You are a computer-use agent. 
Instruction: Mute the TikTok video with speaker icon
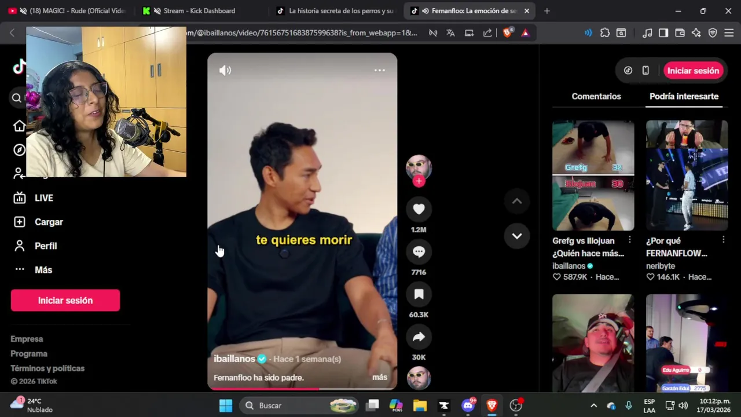tap(225, 70)
